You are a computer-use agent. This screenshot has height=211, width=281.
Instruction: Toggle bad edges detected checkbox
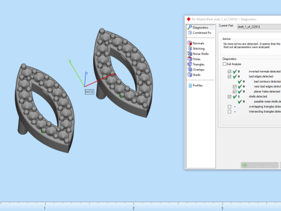pos(229,76)
